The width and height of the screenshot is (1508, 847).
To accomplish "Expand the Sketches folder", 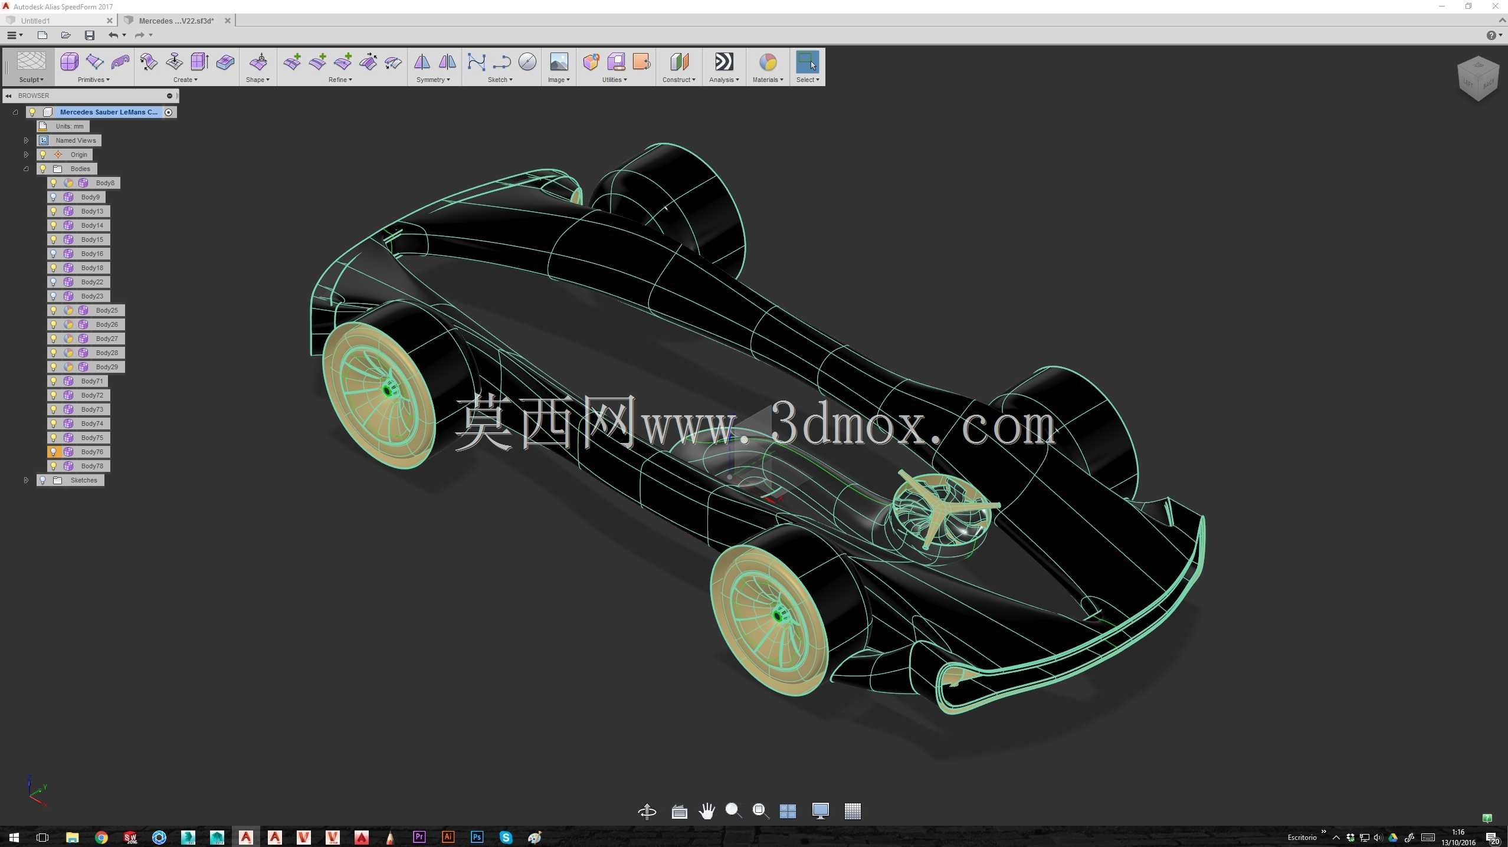I will pyautogui.click(x=26, y=480).
